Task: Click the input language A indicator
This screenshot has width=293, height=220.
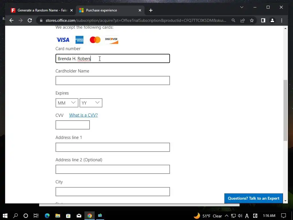Action: pos(247,216)
